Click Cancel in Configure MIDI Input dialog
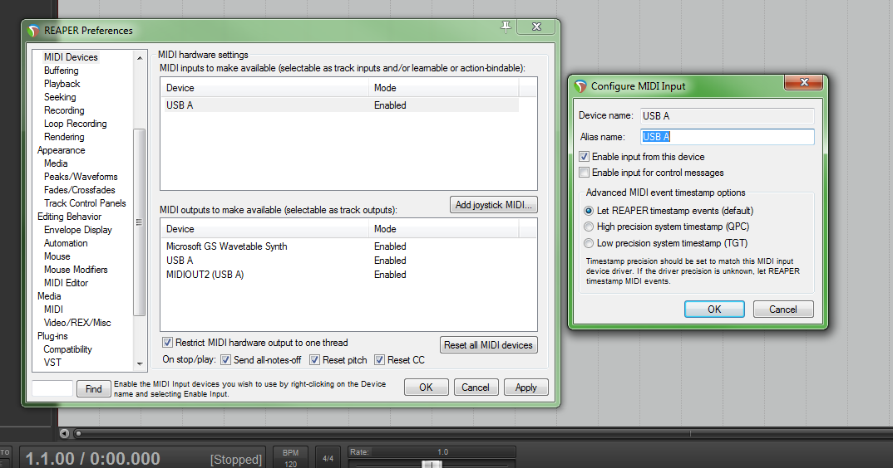The height and width of the screenshot is (468, 893). (783, 310)
